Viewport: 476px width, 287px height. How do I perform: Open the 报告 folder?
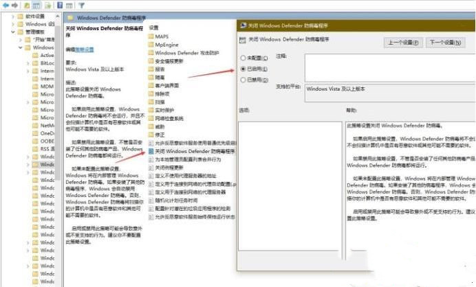click(157, 69)
